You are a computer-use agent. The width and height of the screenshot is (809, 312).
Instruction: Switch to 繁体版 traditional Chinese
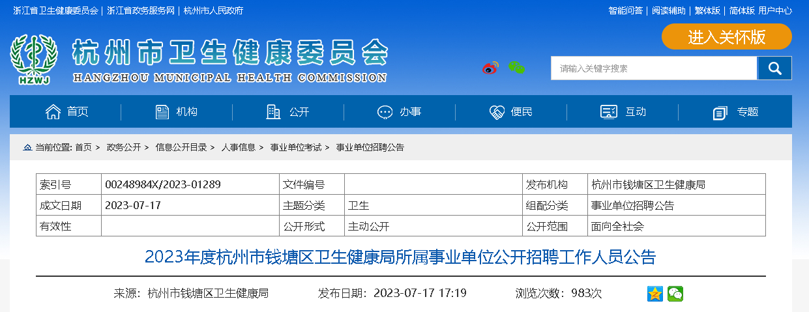pos(707,10)
